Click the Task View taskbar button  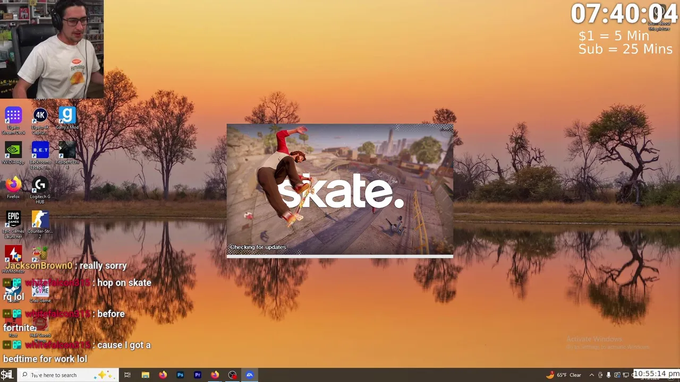pos(127,375)
